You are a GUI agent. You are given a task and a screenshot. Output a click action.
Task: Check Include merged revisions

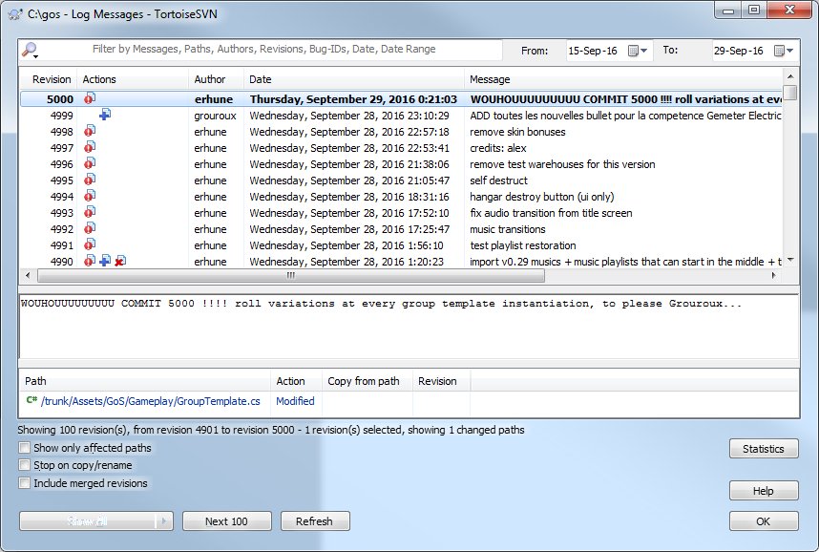[x=25, y=482]
